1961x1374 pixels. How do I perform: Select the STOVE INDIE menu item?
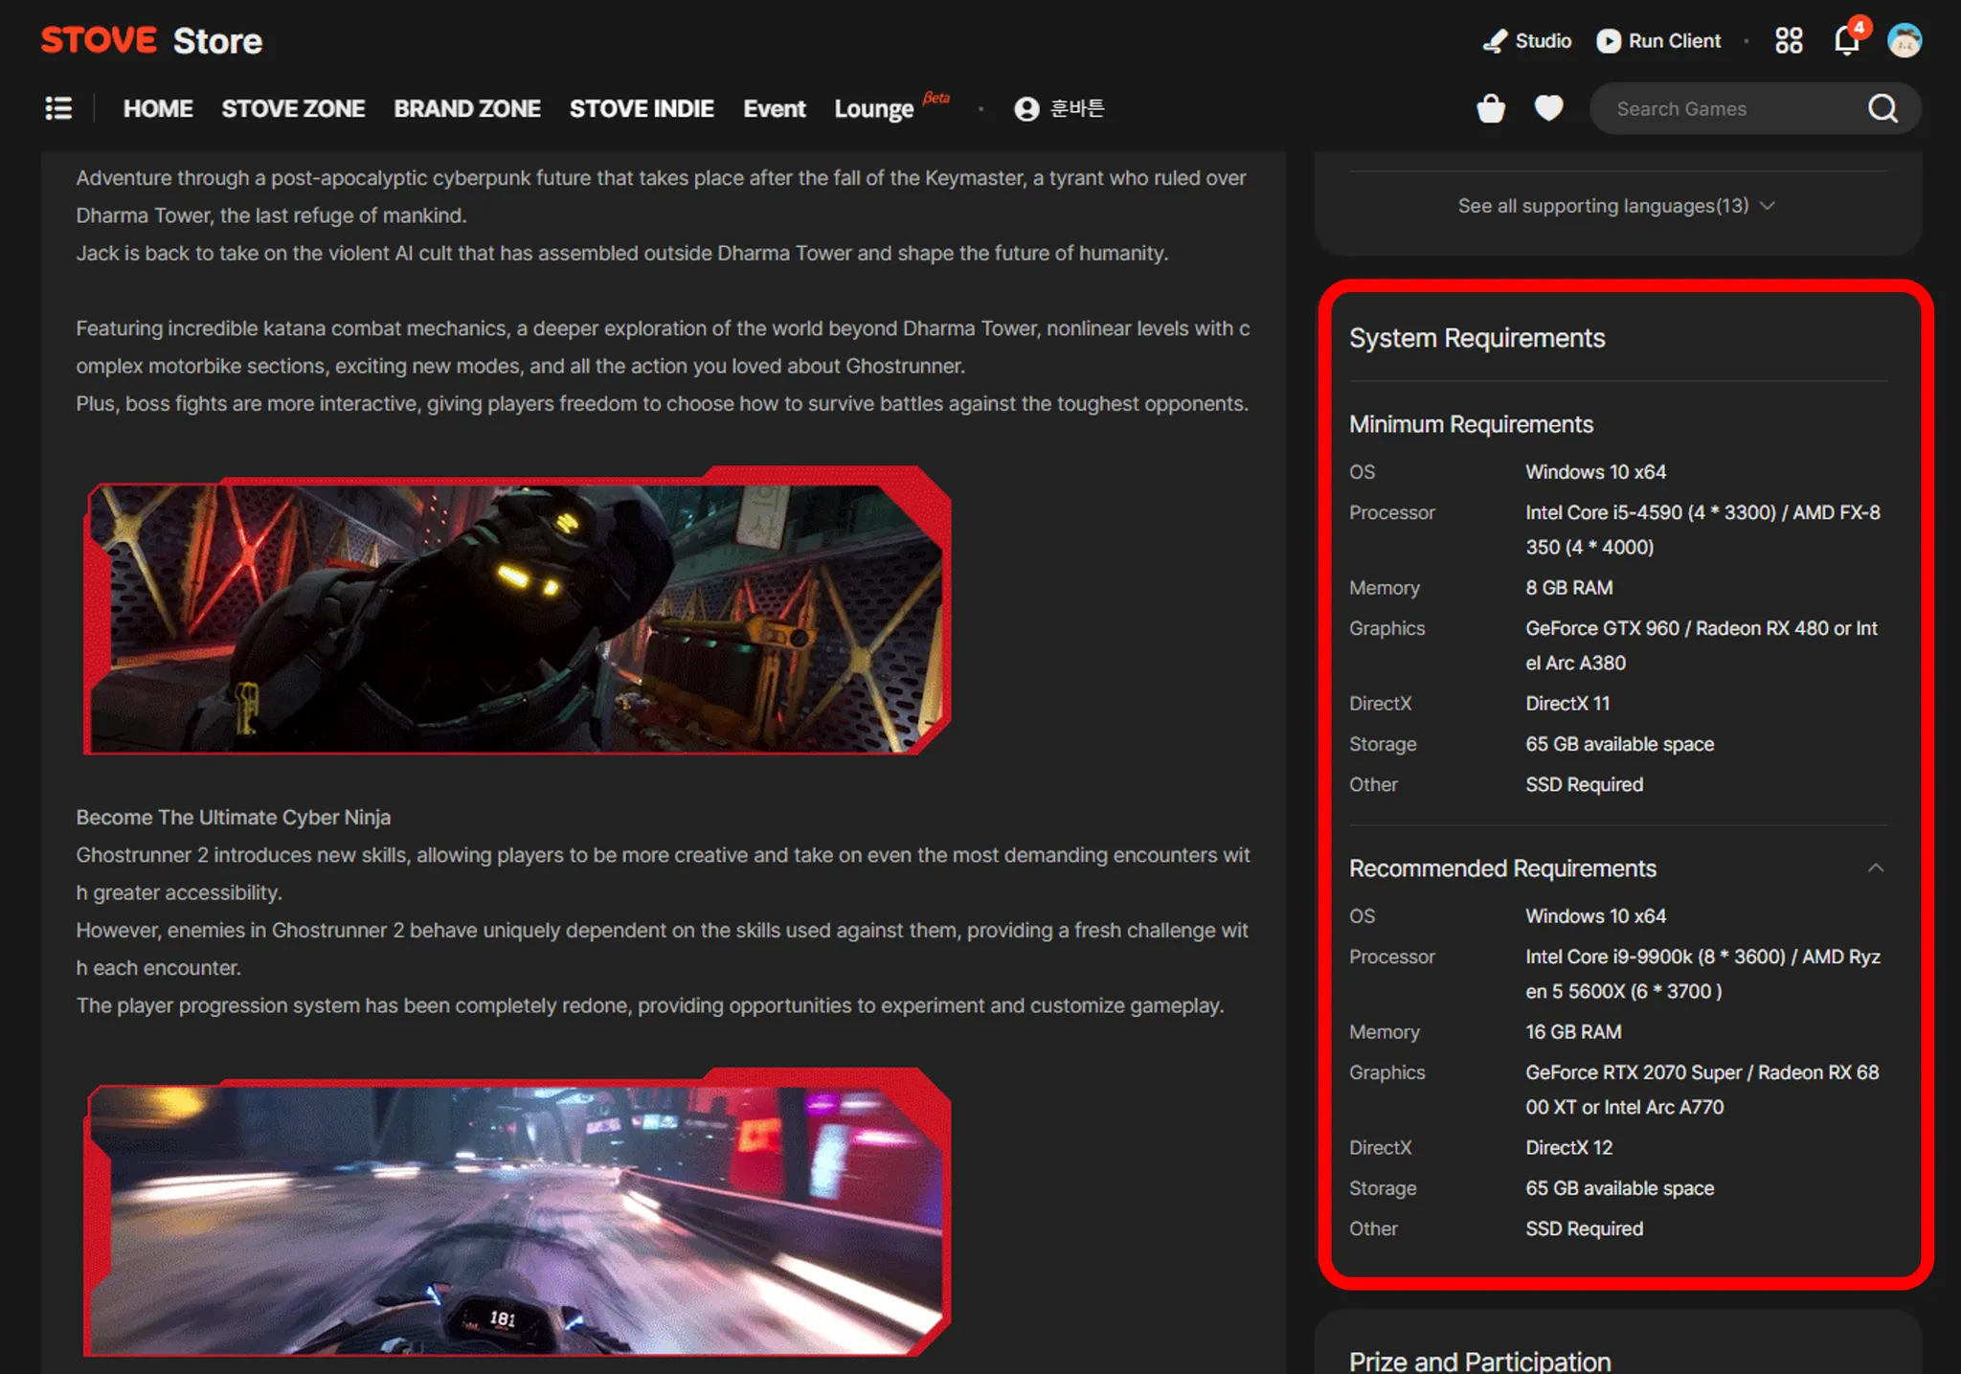642,108
